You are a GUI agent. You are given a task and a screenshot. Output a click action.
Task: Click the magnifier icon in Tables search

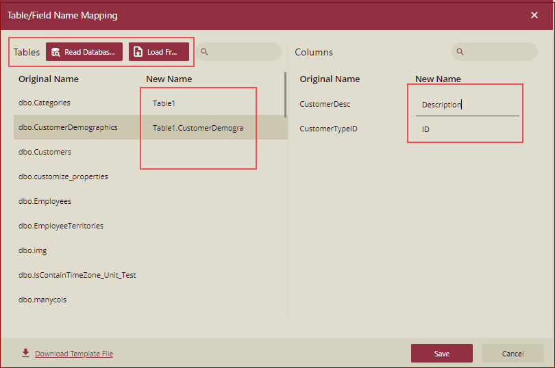[204, 51]
